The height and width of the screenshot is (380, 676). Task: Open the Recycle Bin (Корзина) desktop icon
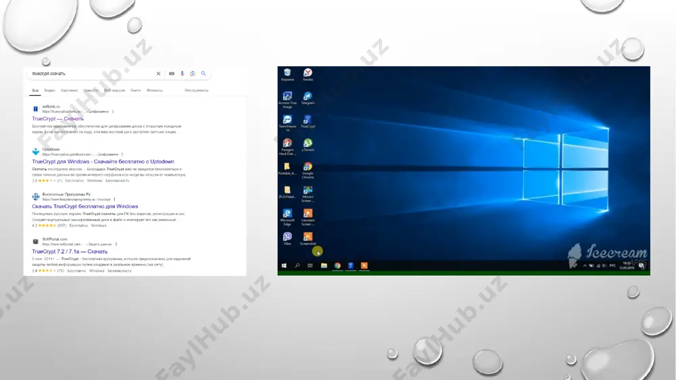click(x=287, y=74)
